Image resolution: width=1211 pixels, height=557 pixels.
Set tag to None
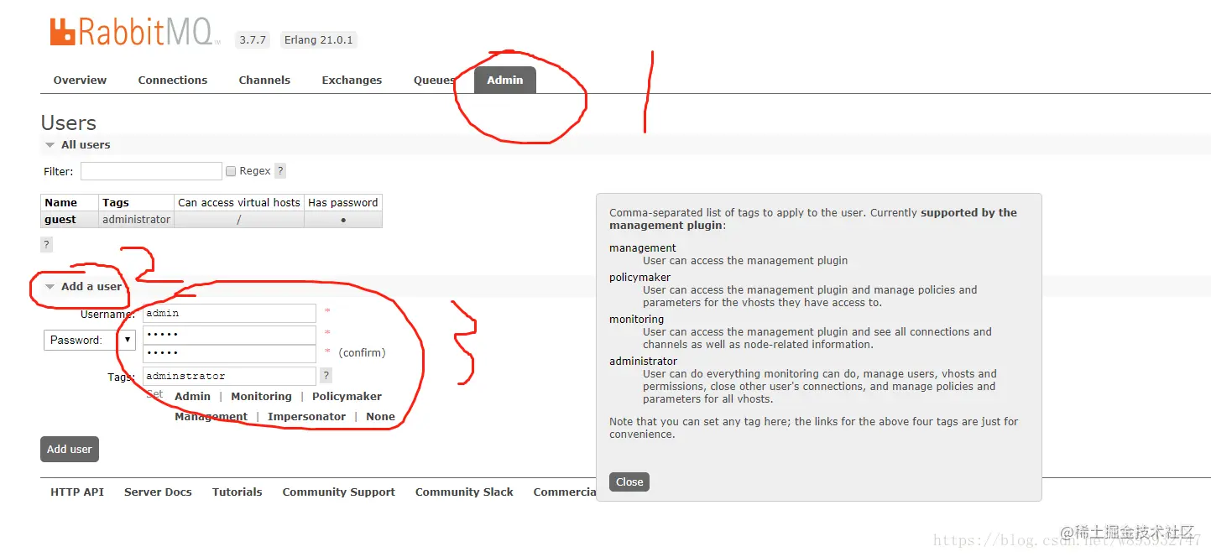(x=380, y=417)
